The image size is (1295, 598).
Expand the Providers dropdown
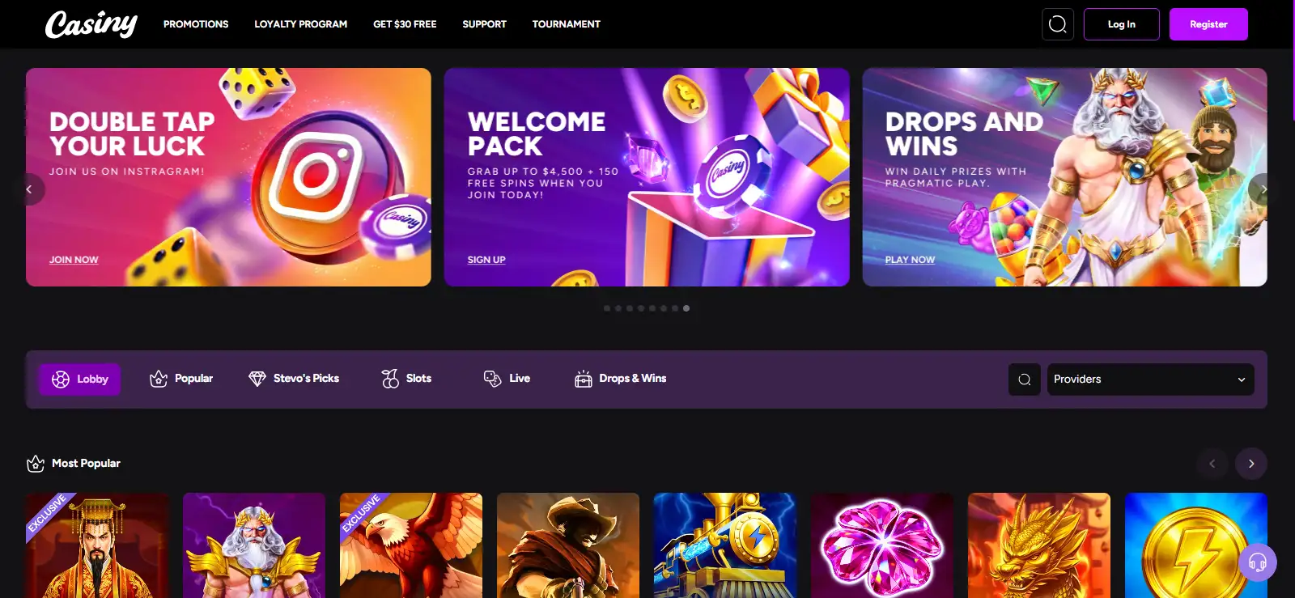click(x=1150, y=380)
